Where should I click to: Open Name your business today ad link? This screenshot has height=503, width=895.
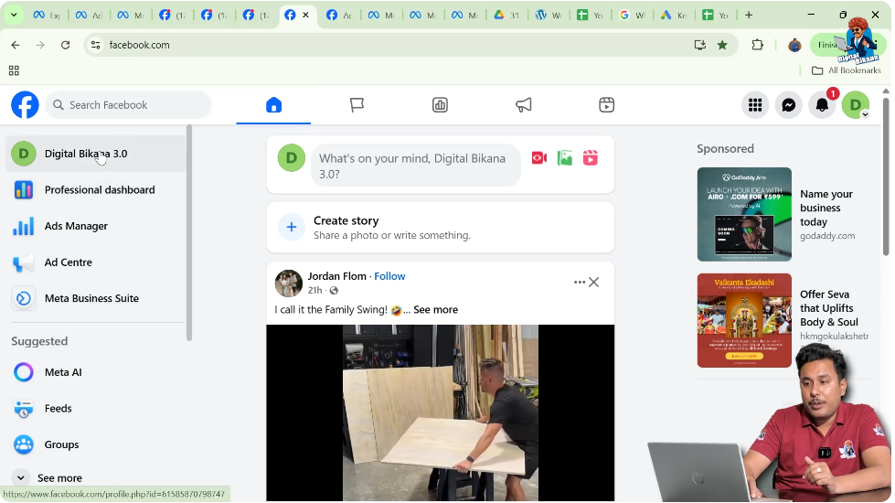pos(826,208)
